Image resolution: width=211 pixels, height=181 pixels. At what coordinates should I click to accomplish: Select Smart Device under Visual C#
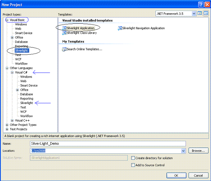(x=29, y=85)
